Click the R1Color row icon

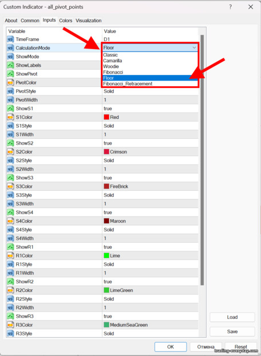pyautogui.click(x=10, y=255)
